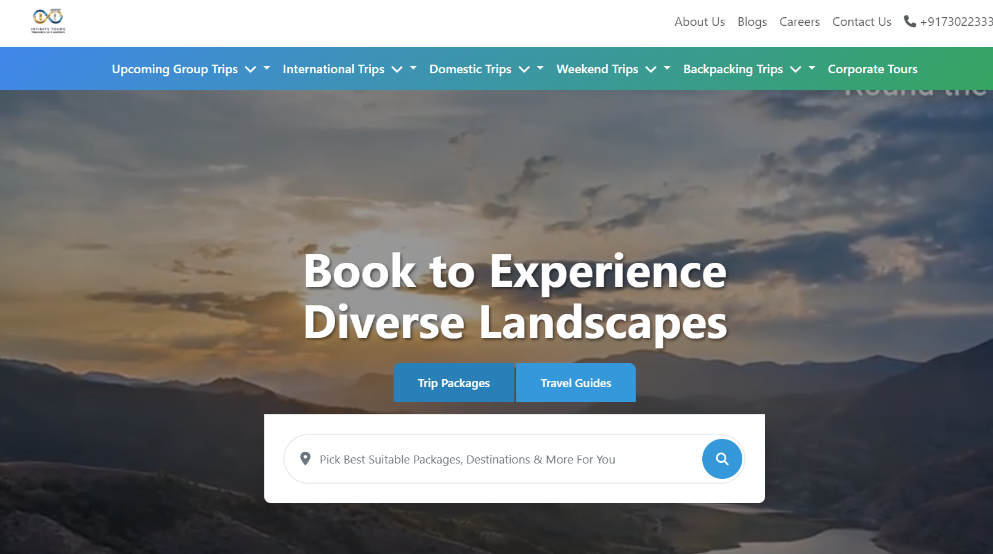993x554 pixels.
Task: Click small caret next to Backpacking Trips
Action: point(812,68)
